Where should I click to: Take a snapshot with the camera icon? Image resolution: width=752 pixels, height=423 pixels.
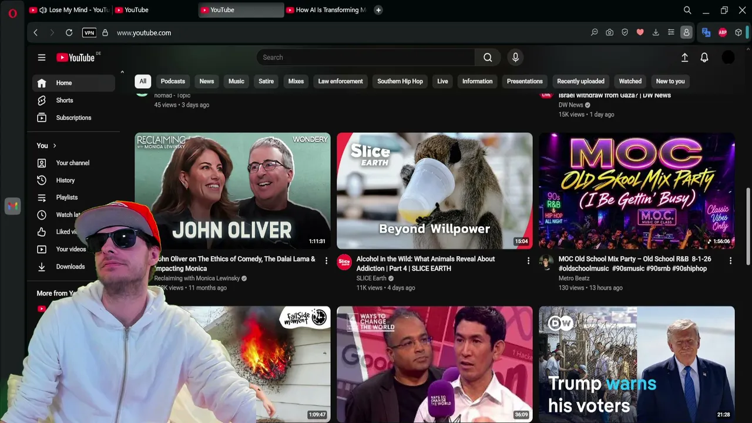click(x=610, y=33)
